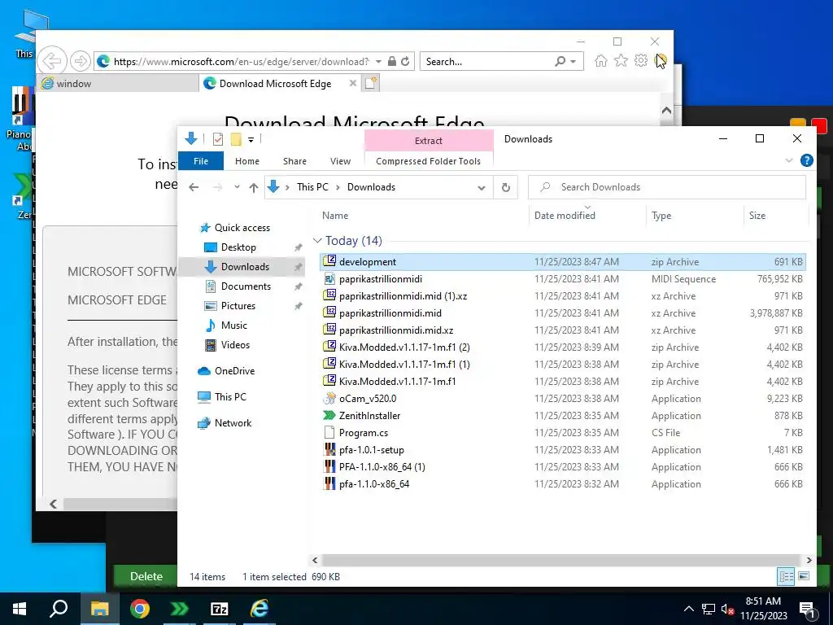The width and height of the screenshot is (833, 625).
Task: Open Internet Explorer Favorites star
Action: coord(621,60)
